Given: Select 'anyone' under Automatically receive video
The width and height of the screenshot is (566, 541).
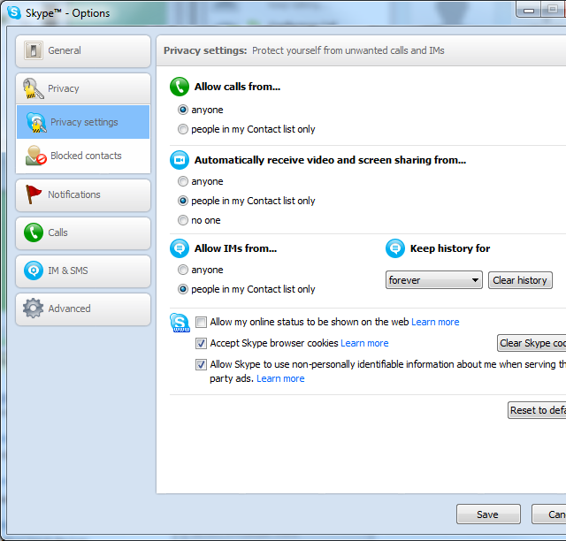Looking at the screenshot, I should pos(183,181).
